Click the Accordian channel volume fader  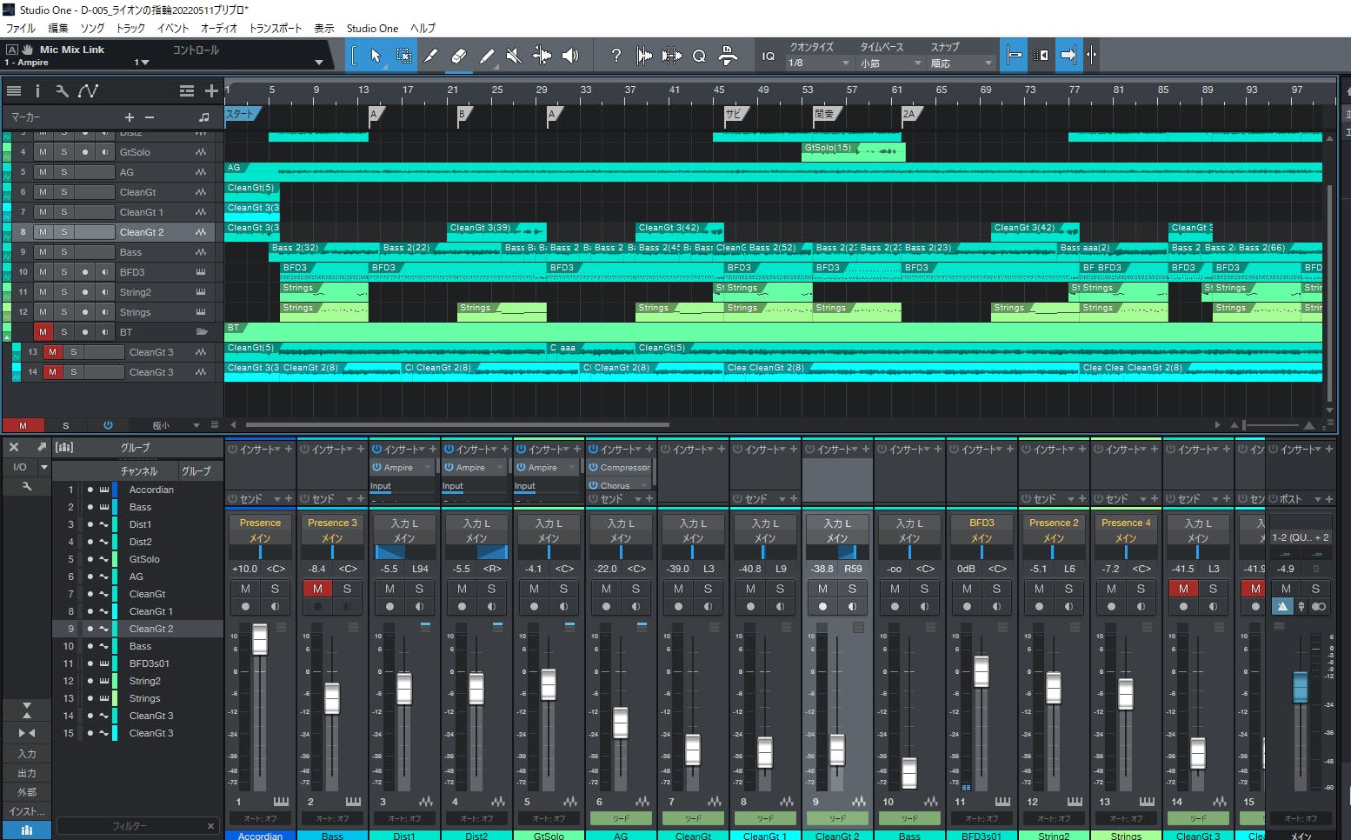pos(260,640)
